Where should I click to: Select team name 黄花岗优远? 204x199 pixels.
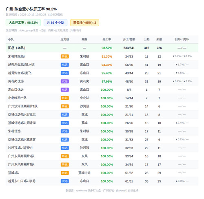pos(16,81)
